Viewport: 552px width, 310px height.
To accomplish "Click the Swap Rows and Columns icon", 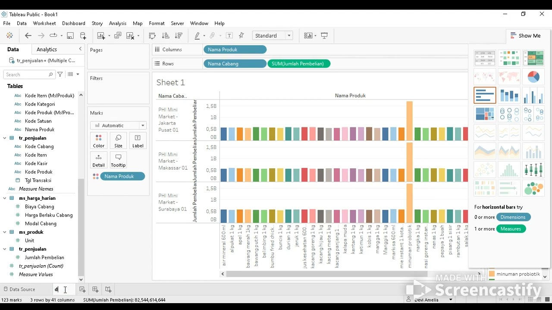I will pyautogui.click(x=152, y=36).
